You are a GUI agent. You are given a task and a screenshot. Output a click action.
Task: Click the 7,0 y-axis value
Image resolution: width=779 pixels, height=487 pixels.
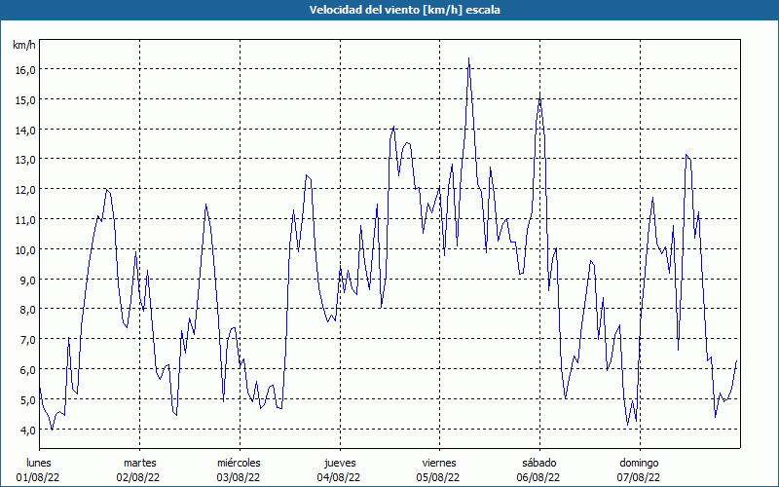point(27,339)
